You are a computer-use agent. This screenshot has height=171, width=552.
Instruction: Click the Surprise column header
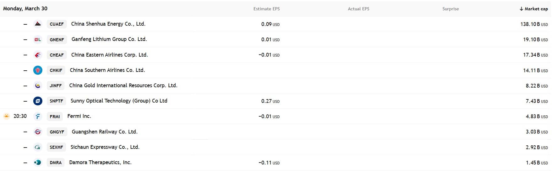coord(450,9)
